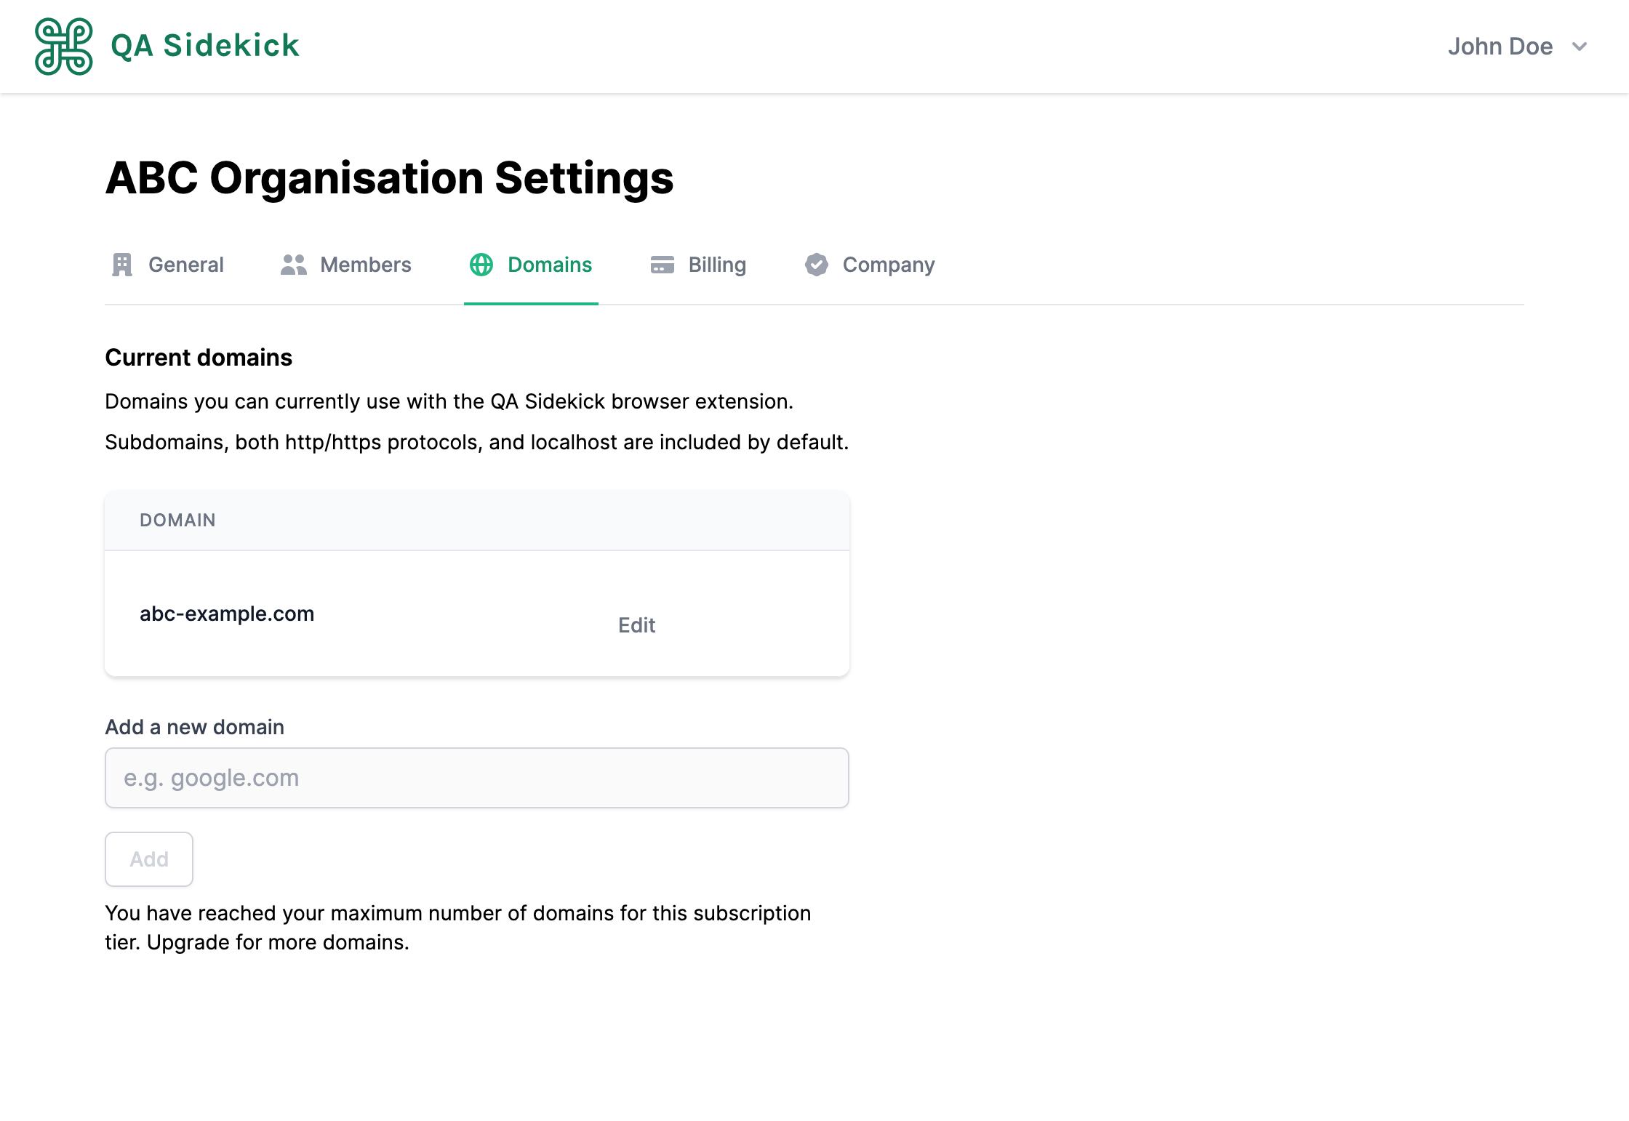This screenshot has width=1629, height=1121.
Task: Focus the new domain input field
Action: point(477,778)
